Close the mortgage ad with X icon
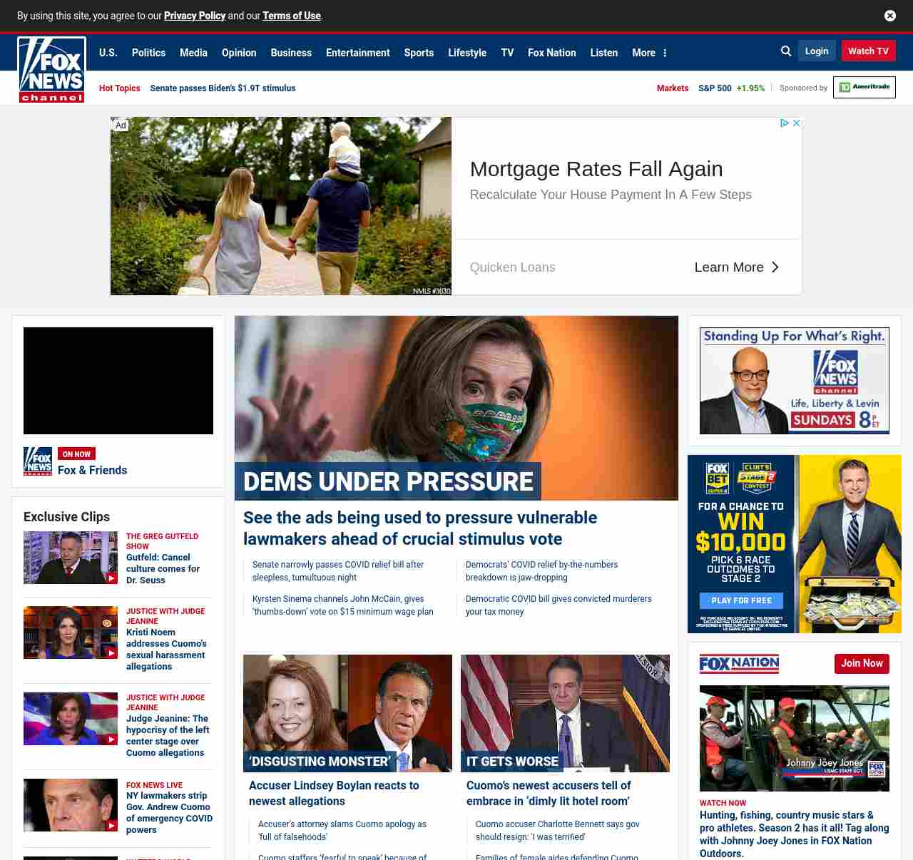Viewport: 913px width, 860px height. point(797,123)
